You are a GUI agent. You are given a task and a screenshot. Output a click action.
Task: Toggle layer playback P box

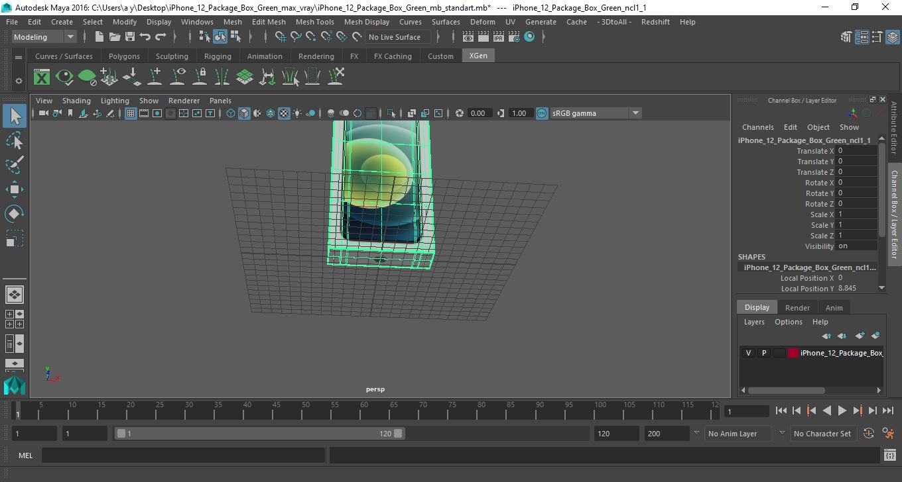pyautogui.click(x=763, y=353)
